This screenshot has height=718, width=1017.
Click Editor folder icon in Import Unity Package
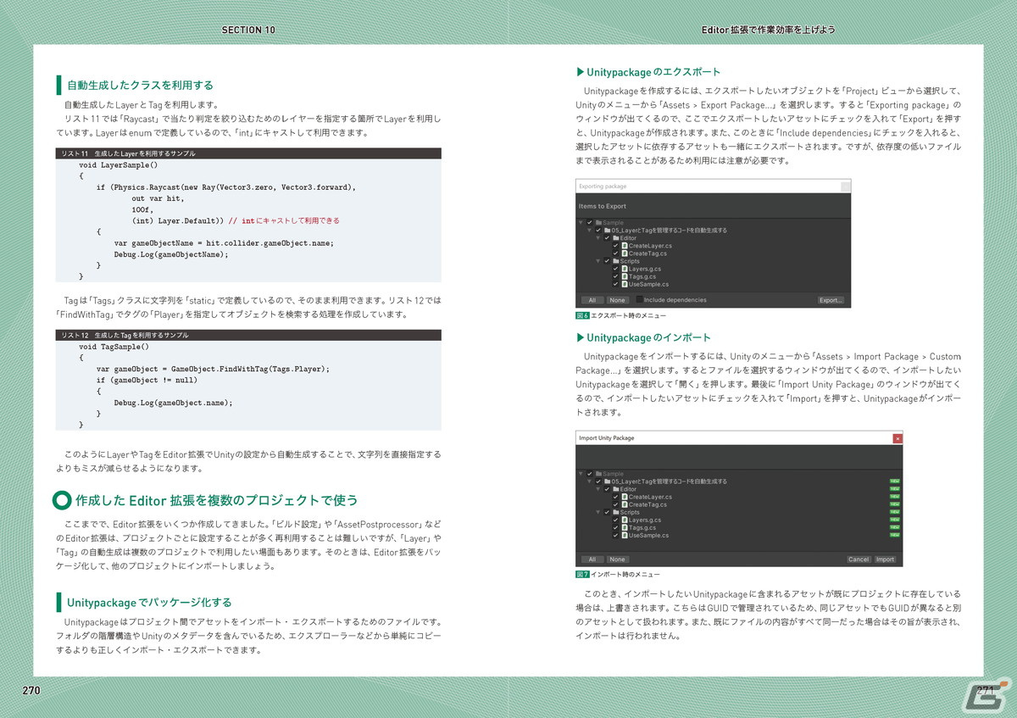pyautogui.click(x=616, y=489)
